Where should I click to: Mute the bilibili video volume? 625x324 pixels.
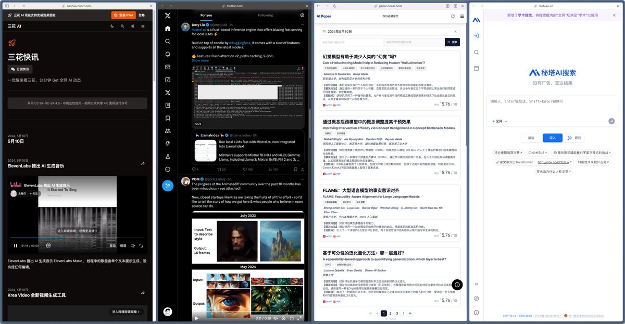point(133,245)
